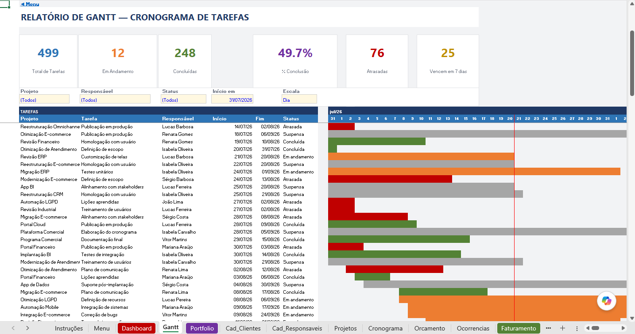Click day 20 in the Gantt timeline header
Viewport: 635px width, 334px height.
(x=510, y=119)
